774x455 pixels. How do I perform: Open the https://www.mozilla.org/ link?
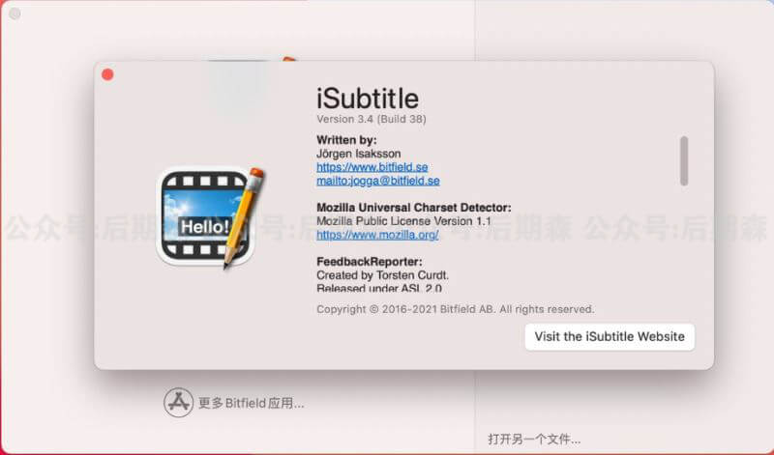pyautogui.click(x=377, y=235)
